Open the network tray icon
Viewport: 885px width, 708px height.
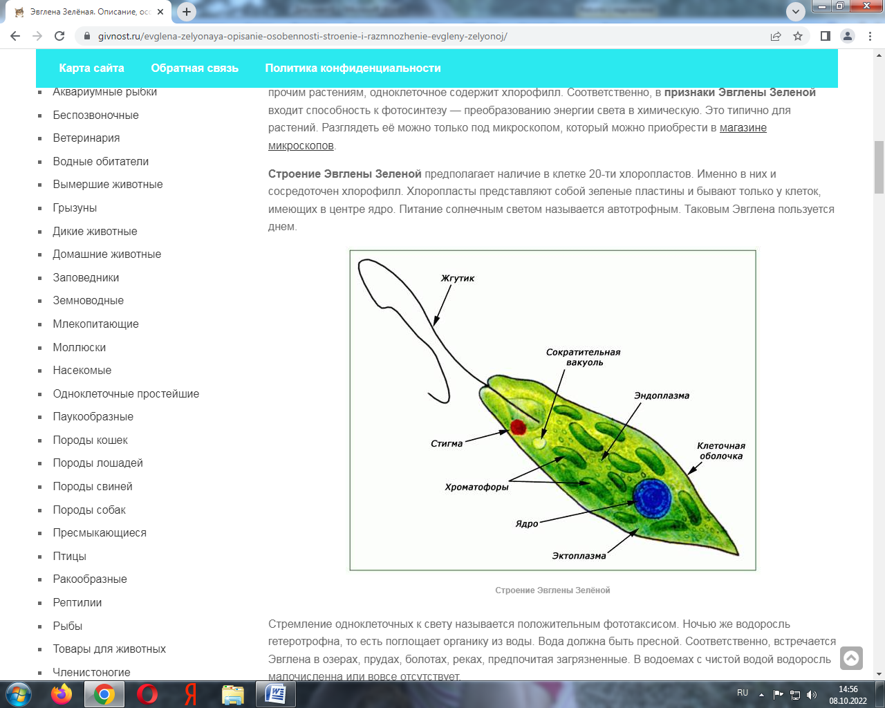tap(795, 694)
